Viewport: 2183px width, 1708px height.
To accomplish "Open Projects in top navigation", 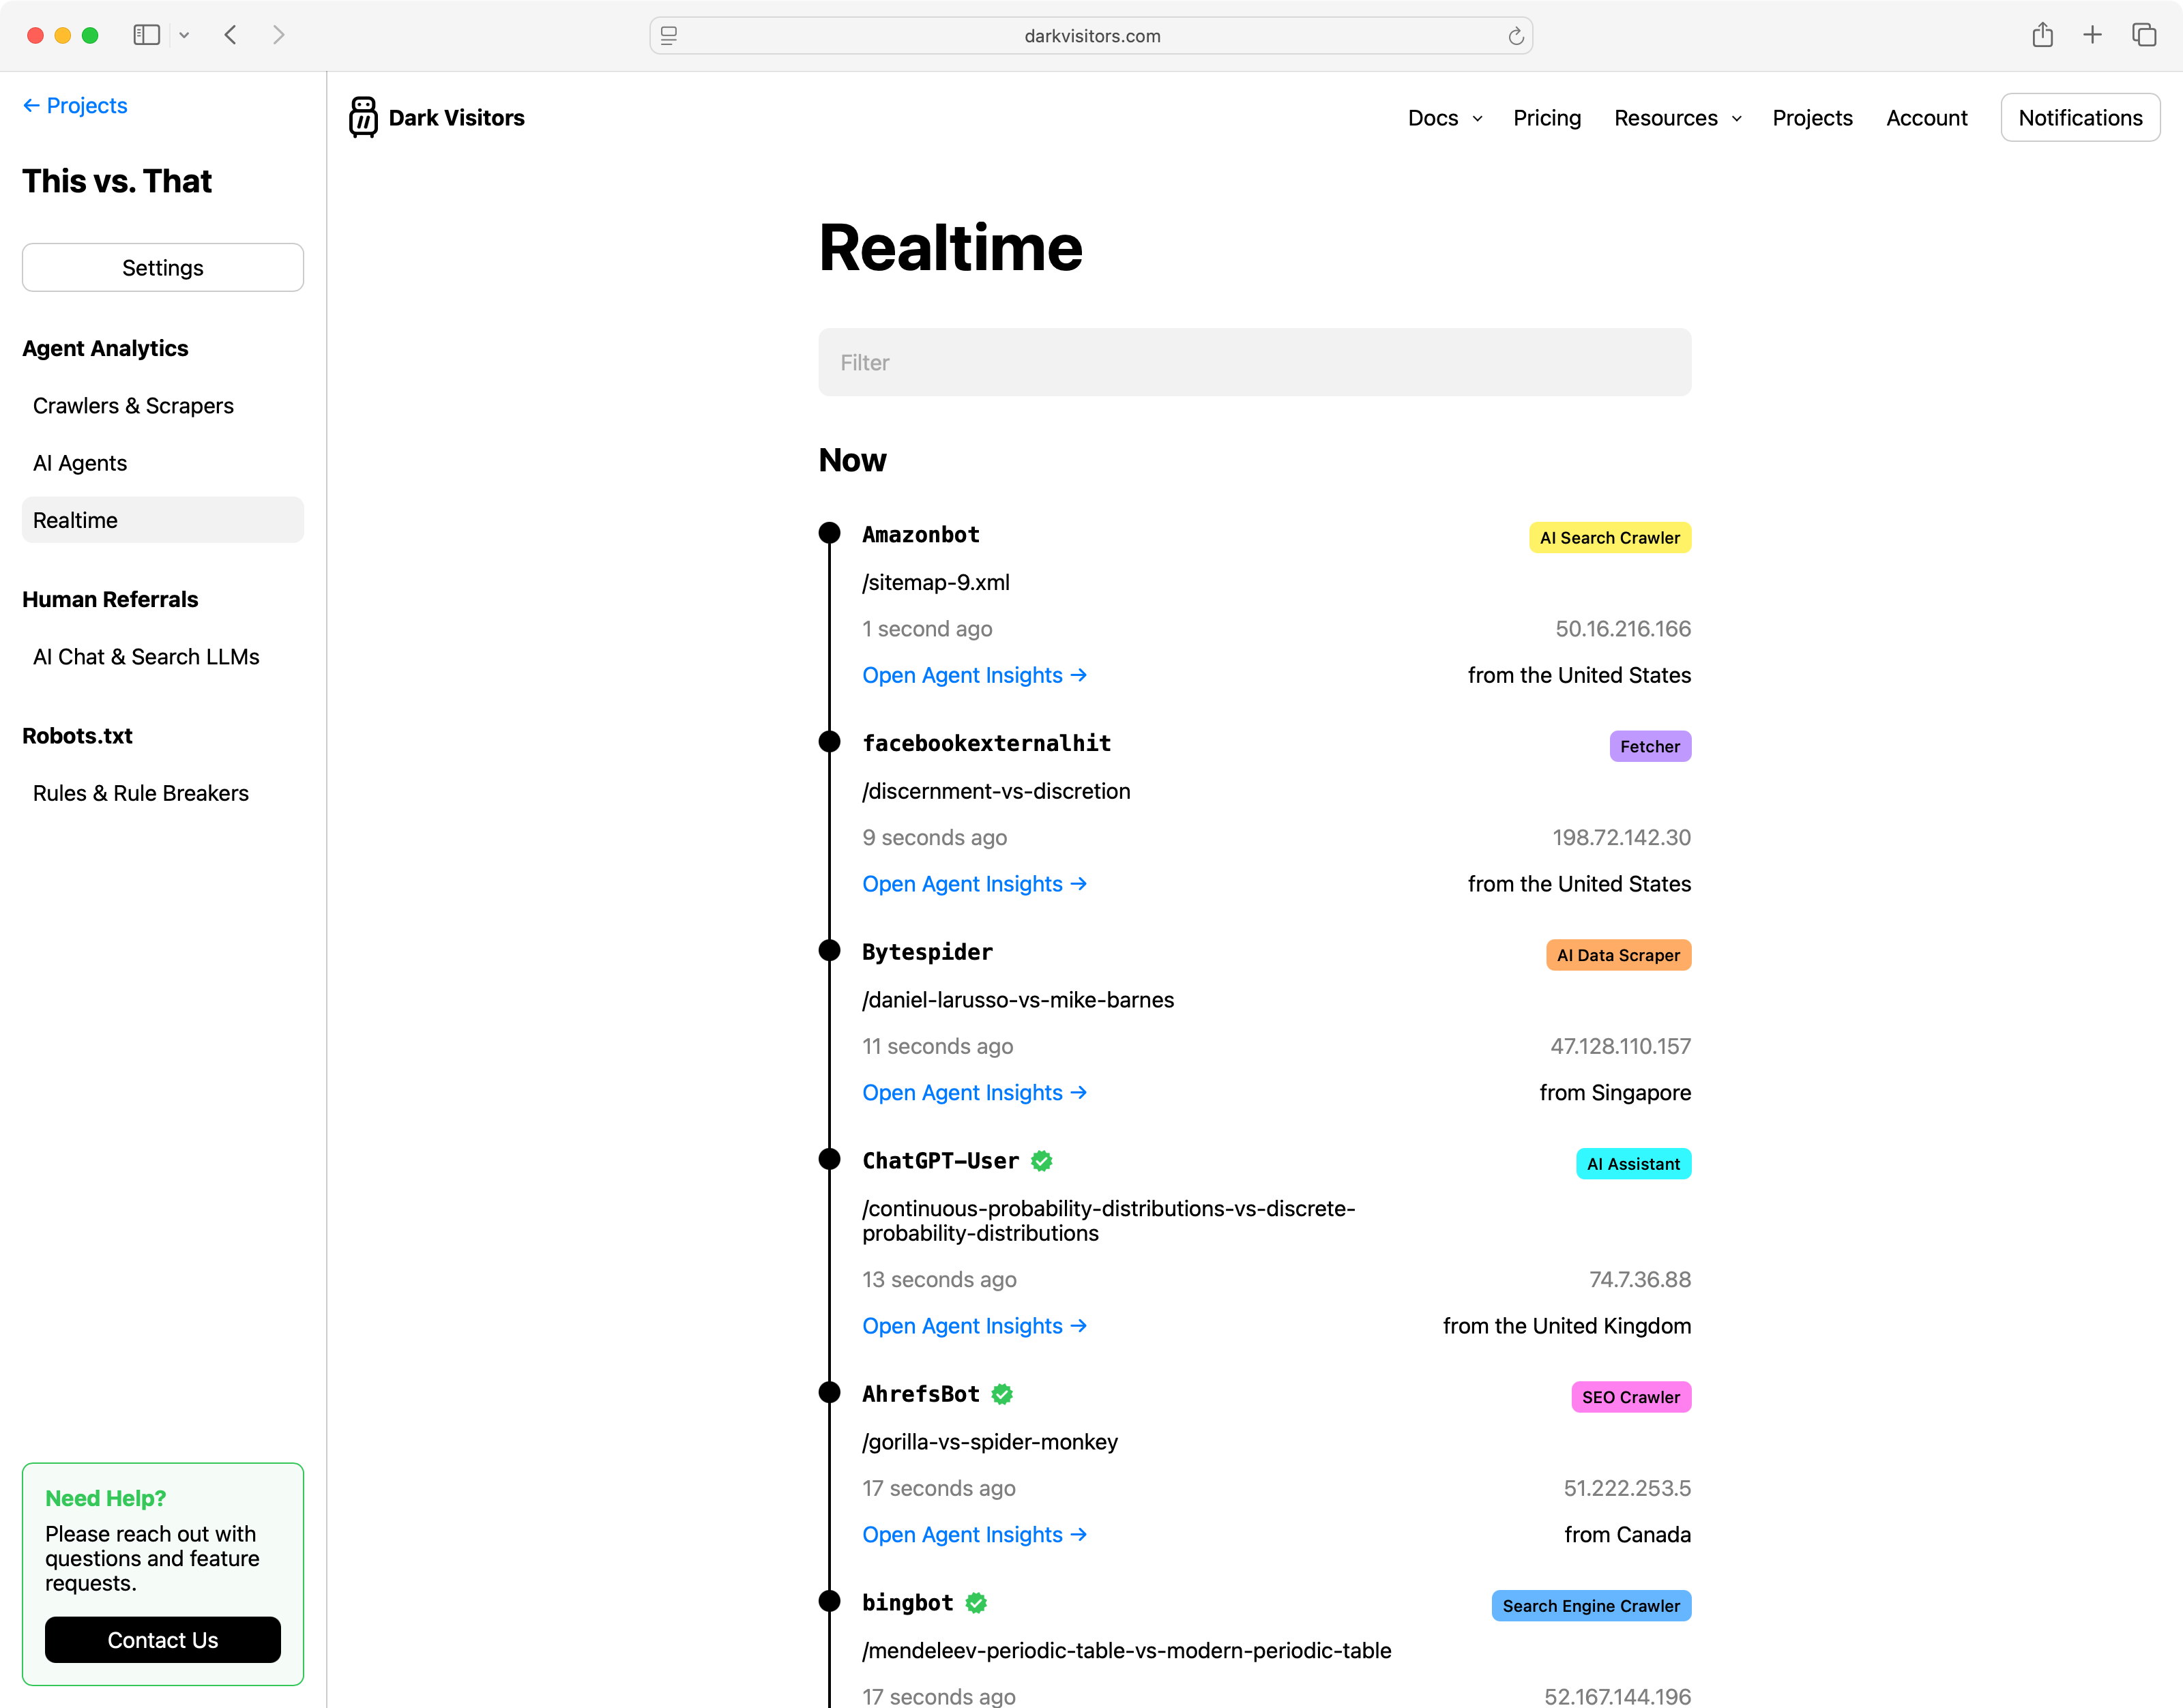I will coord(1812,118).
